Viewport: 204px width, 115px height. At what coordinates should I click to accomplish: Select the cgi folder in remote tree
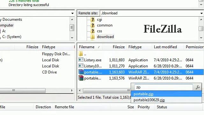click(x=99, y=19)
